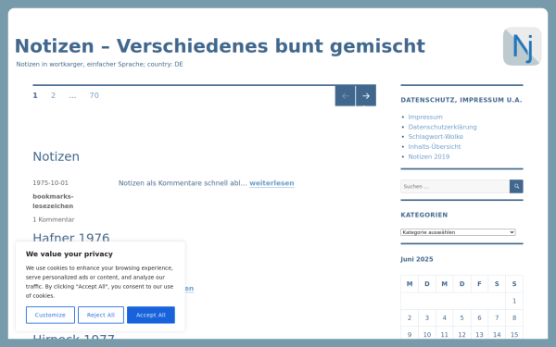This screenshot has height=347, width=556.
Task: Click the date 1975-10-01
Action: pos(50,182)
